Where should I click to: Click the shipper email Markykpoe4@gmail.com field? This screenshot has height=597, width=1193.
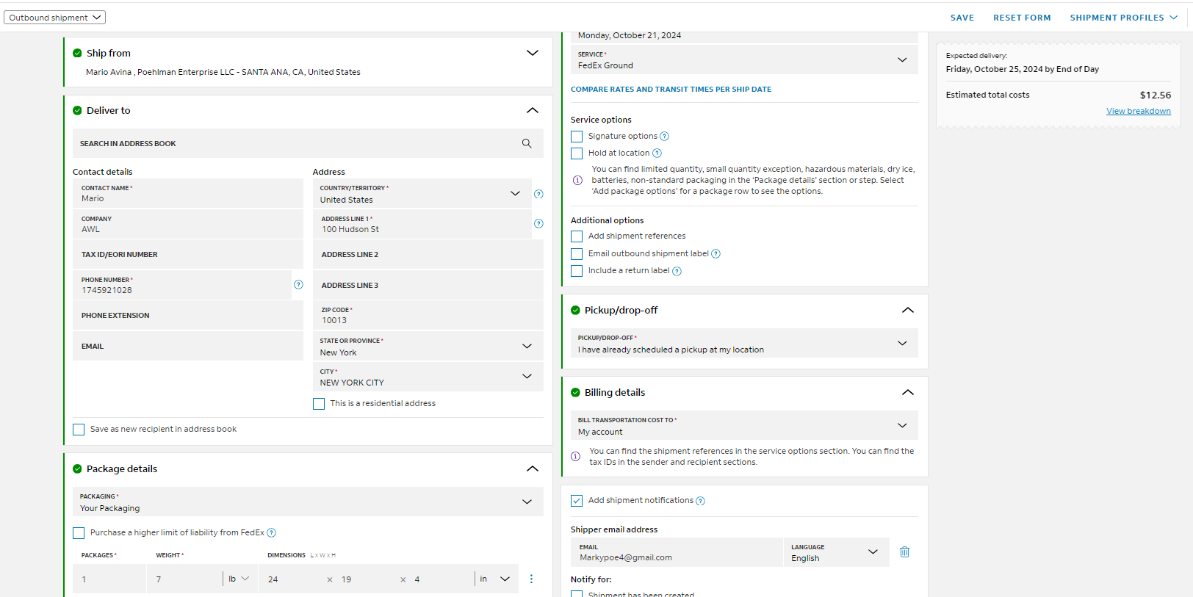pos(677,552)
